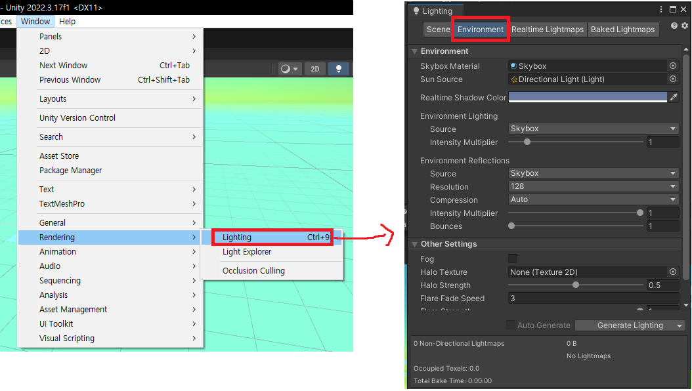
Task: Open the Lighting settings gear icon
Action: coord(685,26)
